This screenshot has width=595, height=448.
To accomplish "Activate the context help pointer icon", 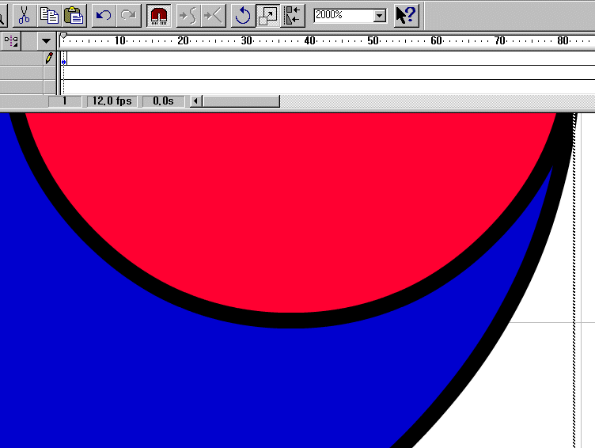I will point(406,16).
